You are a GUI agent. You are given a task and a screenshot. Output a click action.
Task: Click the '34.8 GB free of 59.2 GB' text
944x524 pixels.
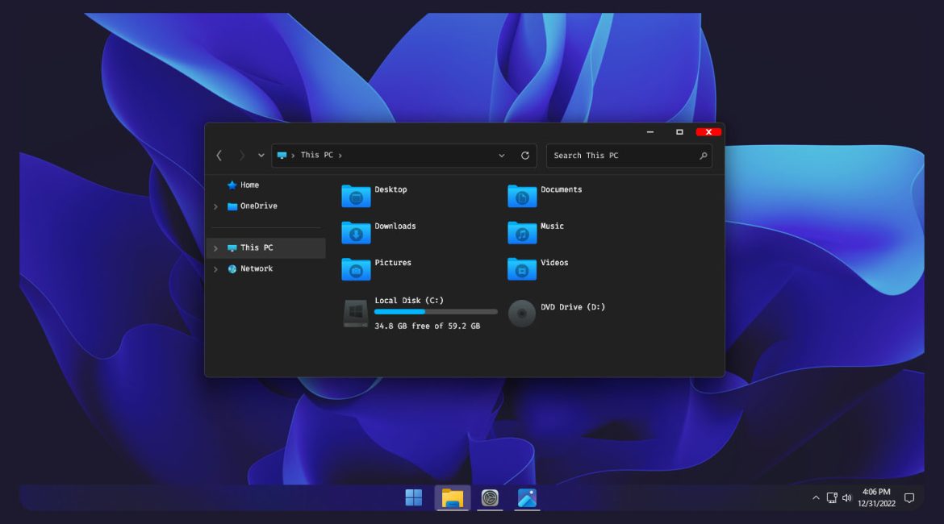click(x=428, y=326)
